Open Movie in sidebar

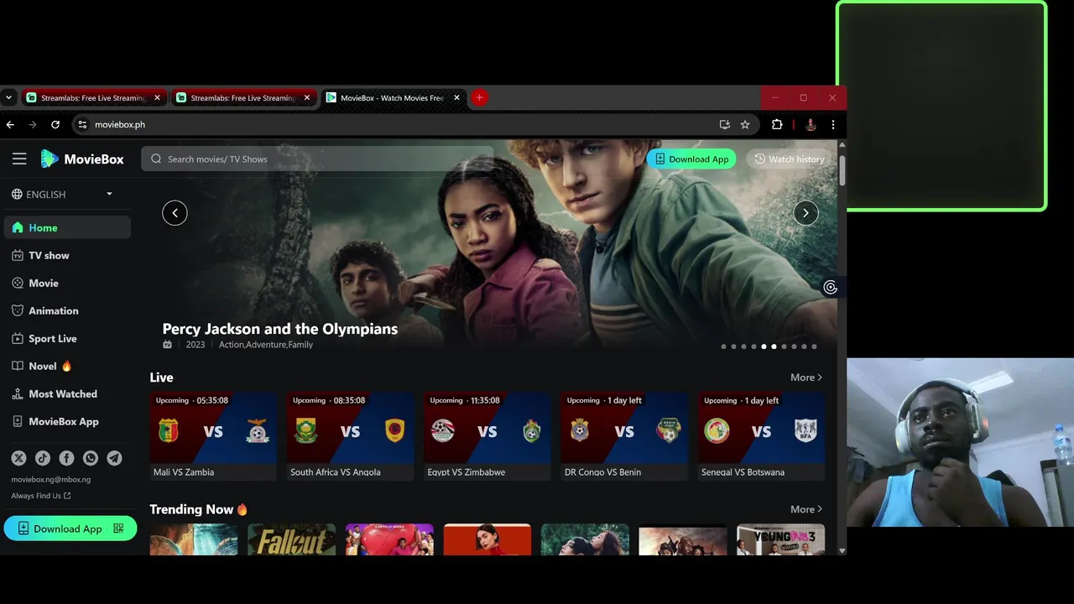67,283
